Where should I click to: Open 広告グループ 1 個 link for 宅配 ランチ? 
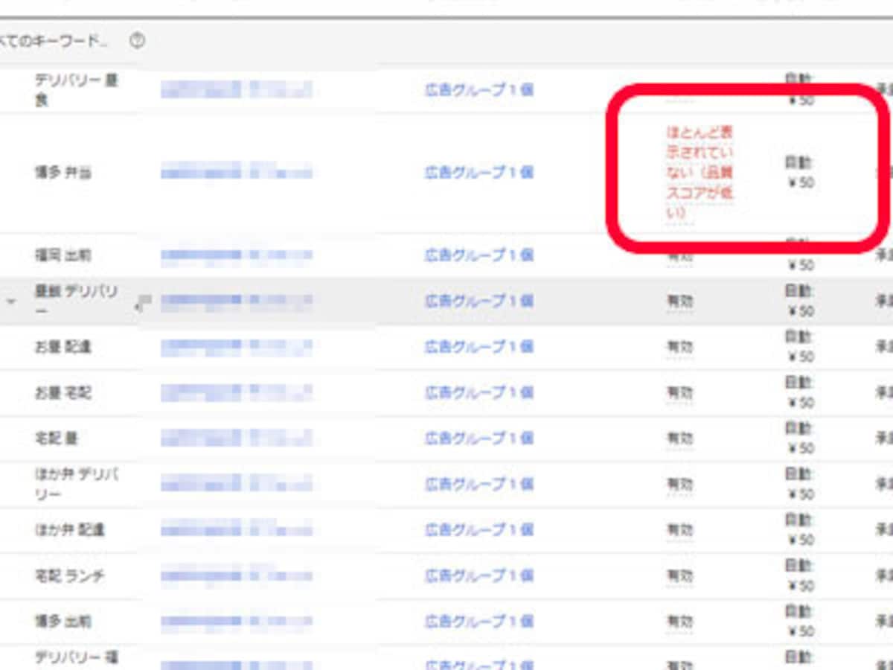tap(479, 575)
